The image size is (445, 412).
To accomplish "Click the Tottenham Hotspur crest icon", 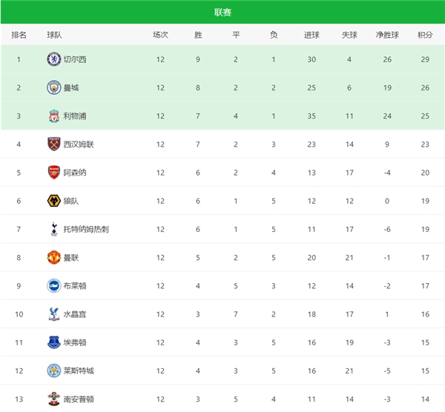I will (53, 229).
